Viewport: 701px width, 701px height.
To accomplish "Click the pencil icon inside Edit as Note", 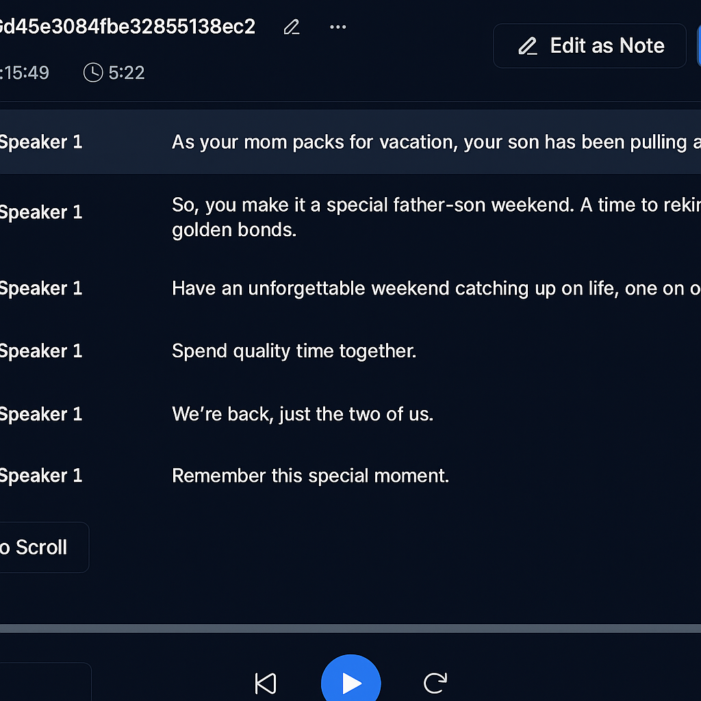I will (528, 46).
